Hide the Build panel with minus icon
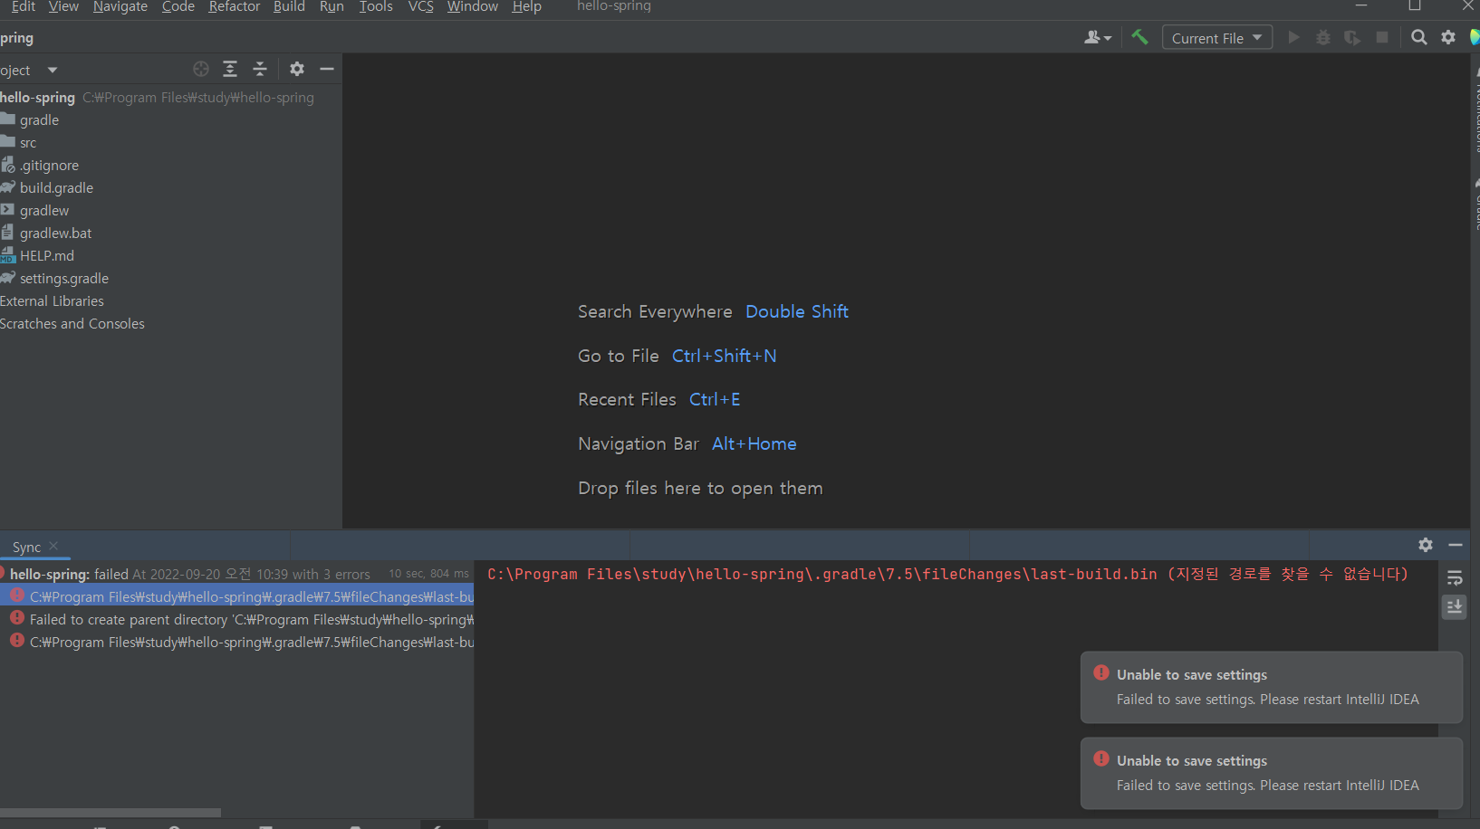This screenshot has height=829, width=1480. click(x=1456, y=545)
